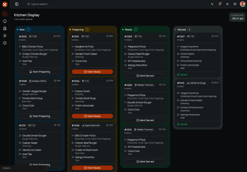Mark order #1004 as ready
This screenshot has height=172, width=247.
pos(92,116)
